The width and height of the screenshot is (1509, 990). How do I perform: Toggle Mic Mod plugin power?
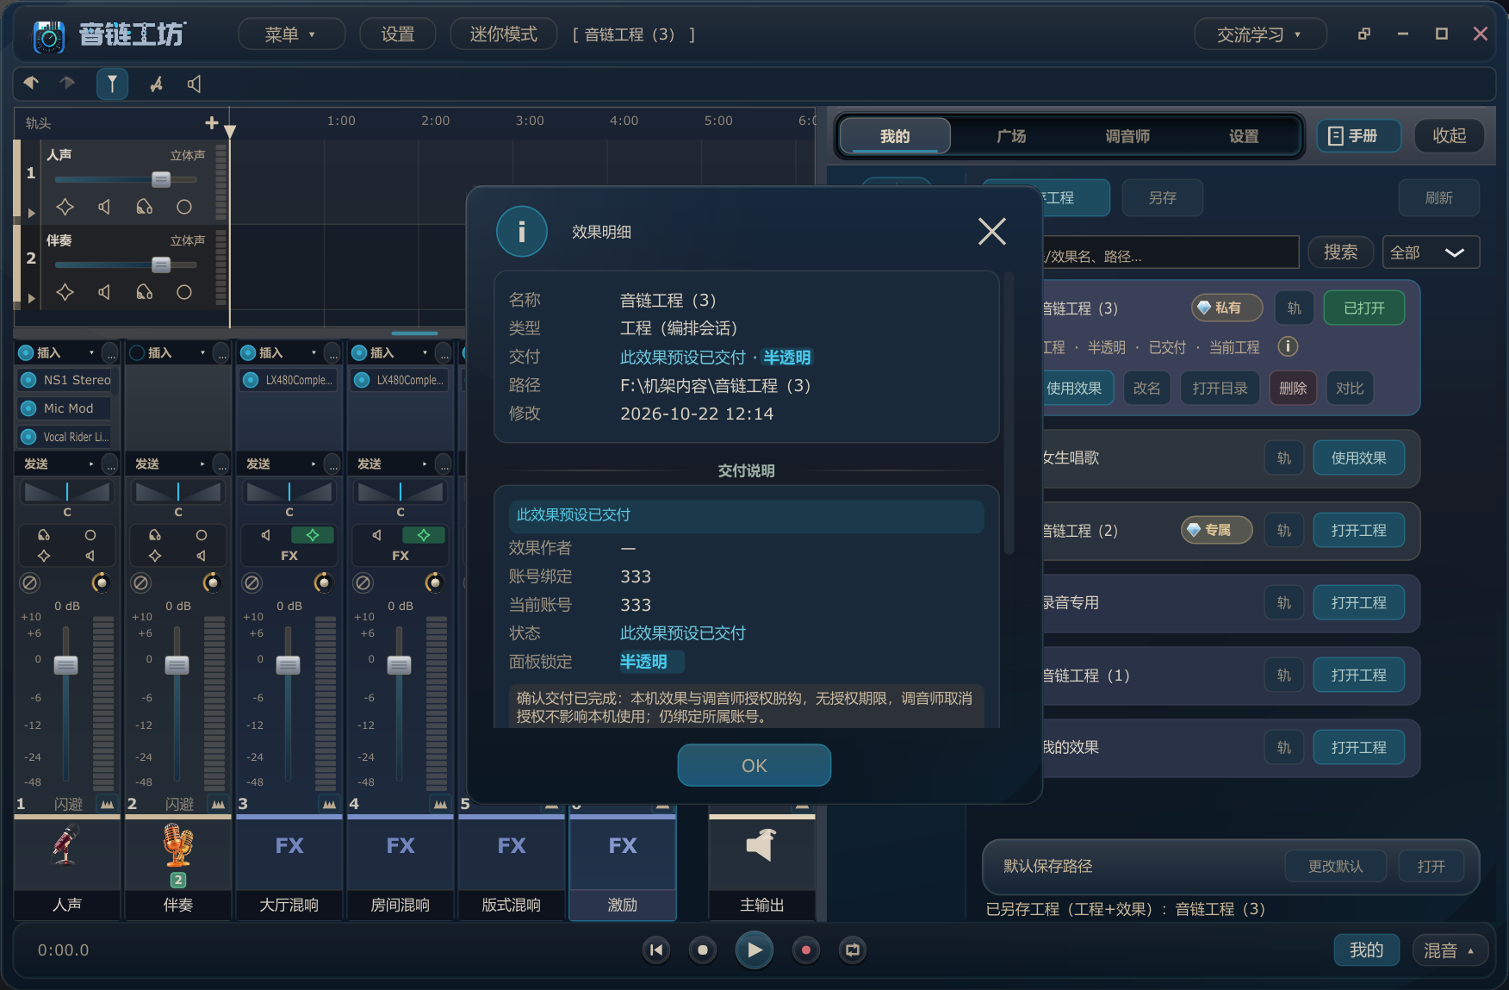28,408
